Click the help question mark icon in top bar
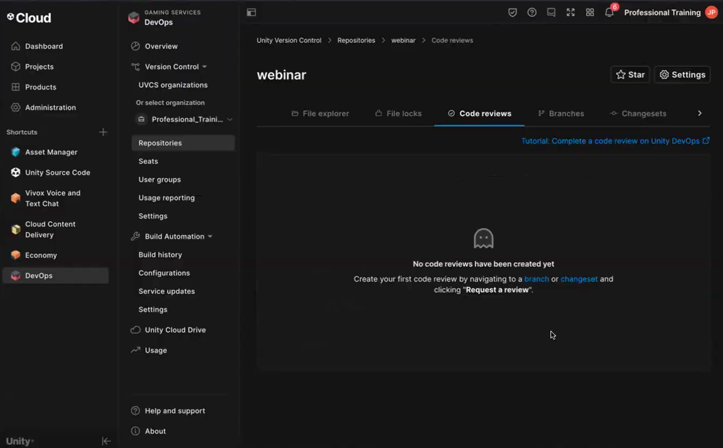723x448 pixels. (532, 12)
